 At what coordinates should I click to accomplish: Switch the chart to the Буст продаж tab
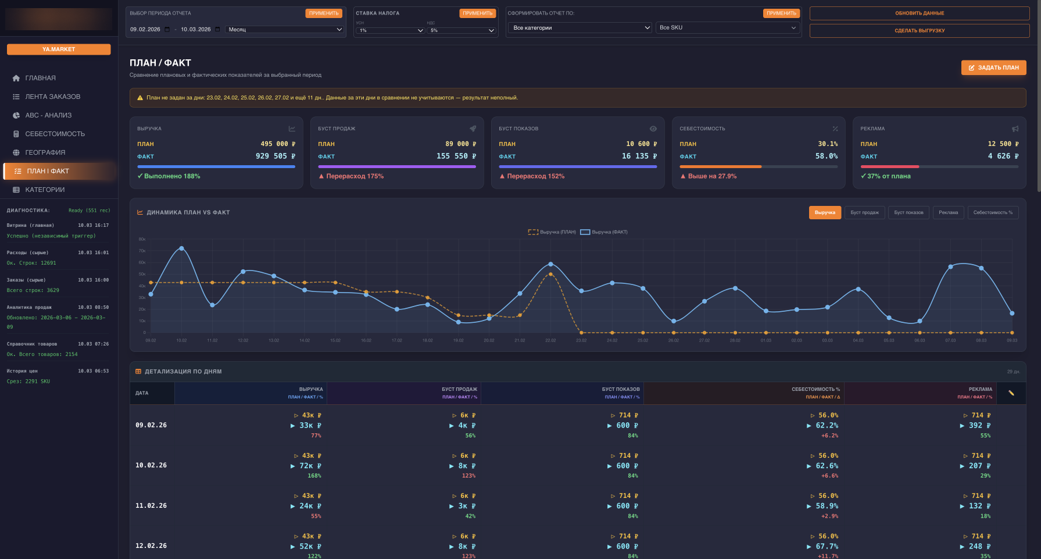864,213
